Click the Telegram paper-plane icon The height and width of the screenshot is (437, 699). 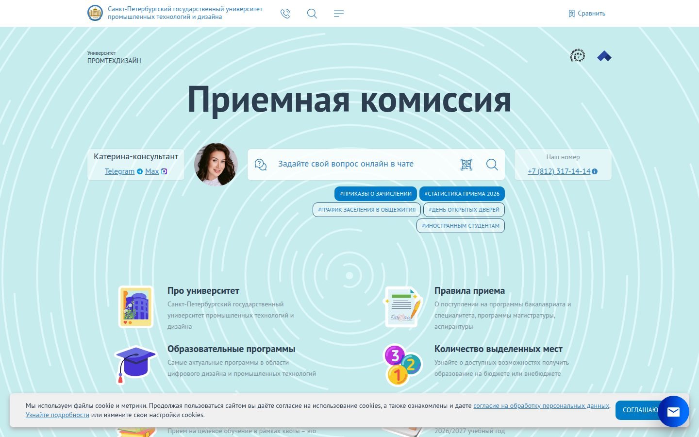[140, 171]
